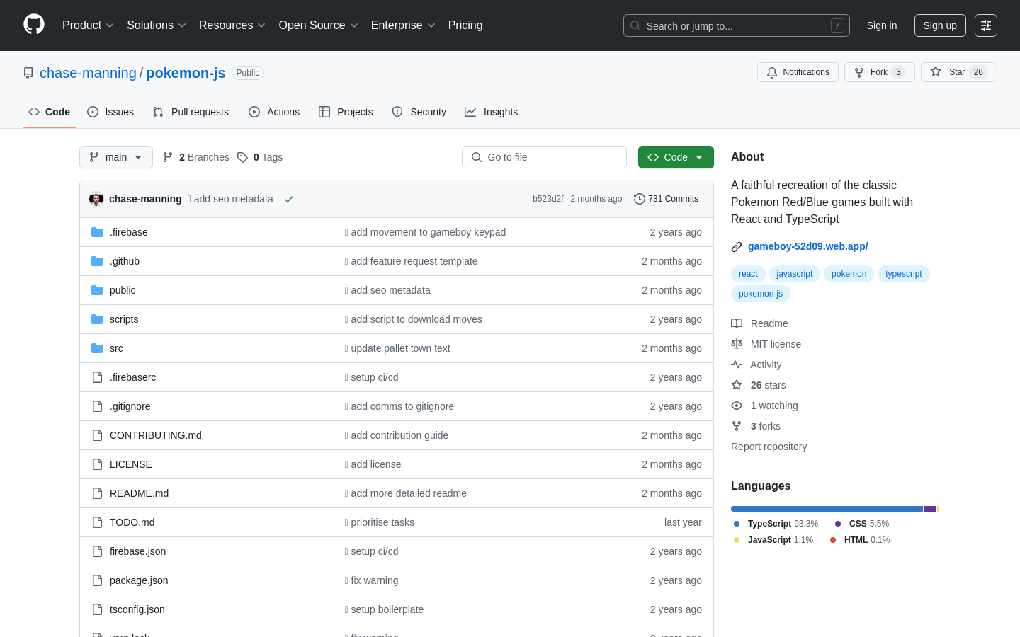Select the pokemon-js topic tag
This screenshot has width=1020, height=637.
760,294
